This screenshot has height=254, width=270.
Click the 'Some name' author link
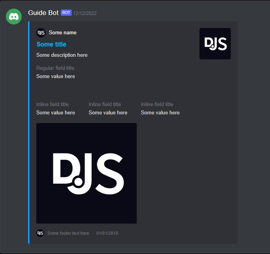pos(63,33)
